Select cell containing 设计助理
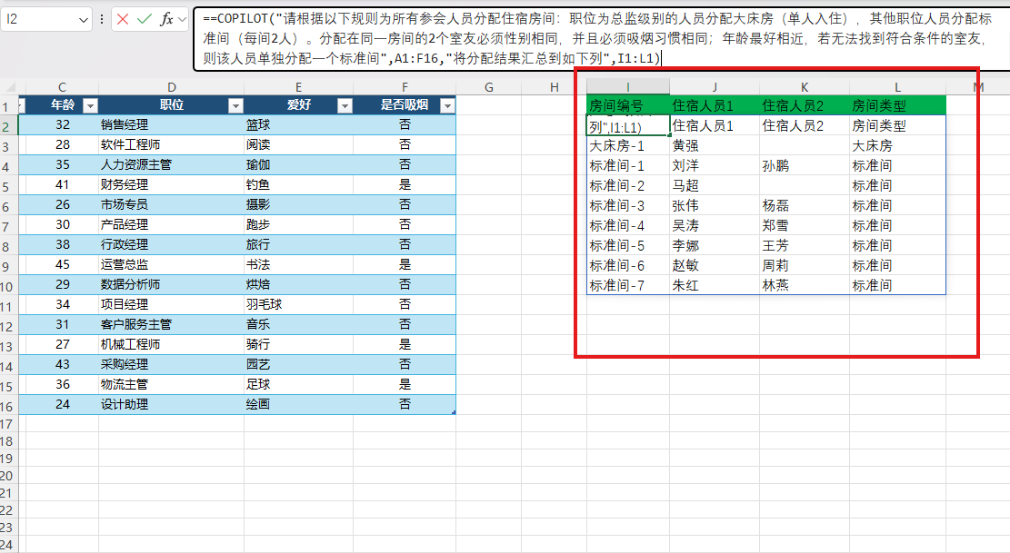This screenshot has width=1010, height=553. 171,404
